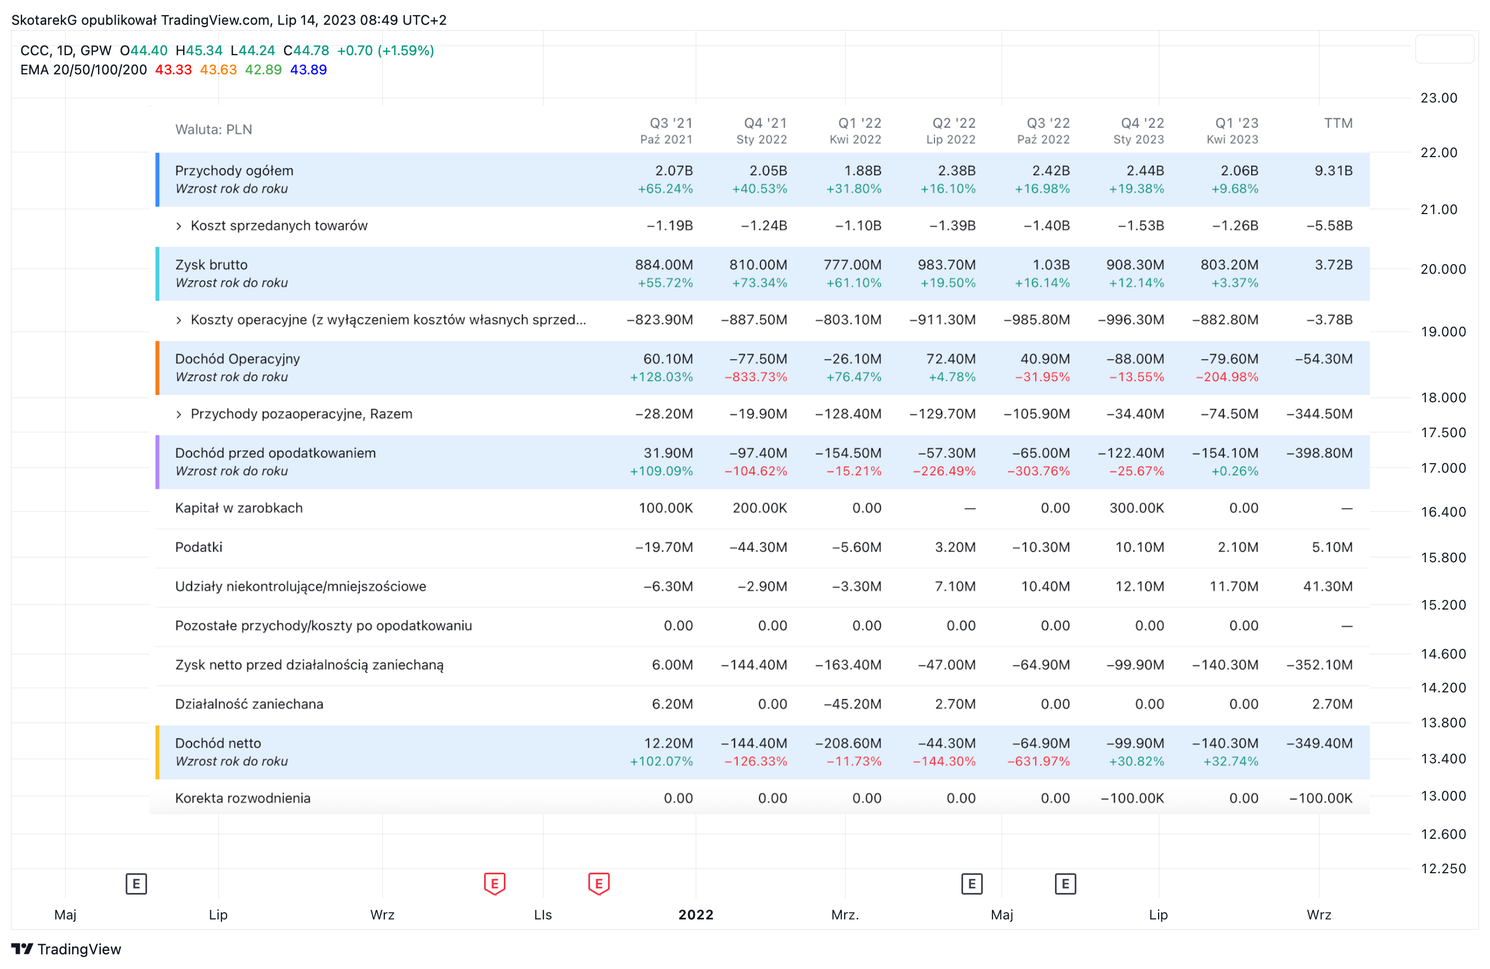The width and height of the screenshot is (1490, 969).
Task: Click the EMA 20/50/100/200 indicator label
Action: click(x=84, y=69)
